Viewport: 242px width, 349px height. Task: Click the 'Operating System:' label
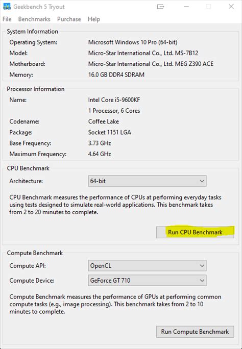pyautogui.click(x=33, y=42)
